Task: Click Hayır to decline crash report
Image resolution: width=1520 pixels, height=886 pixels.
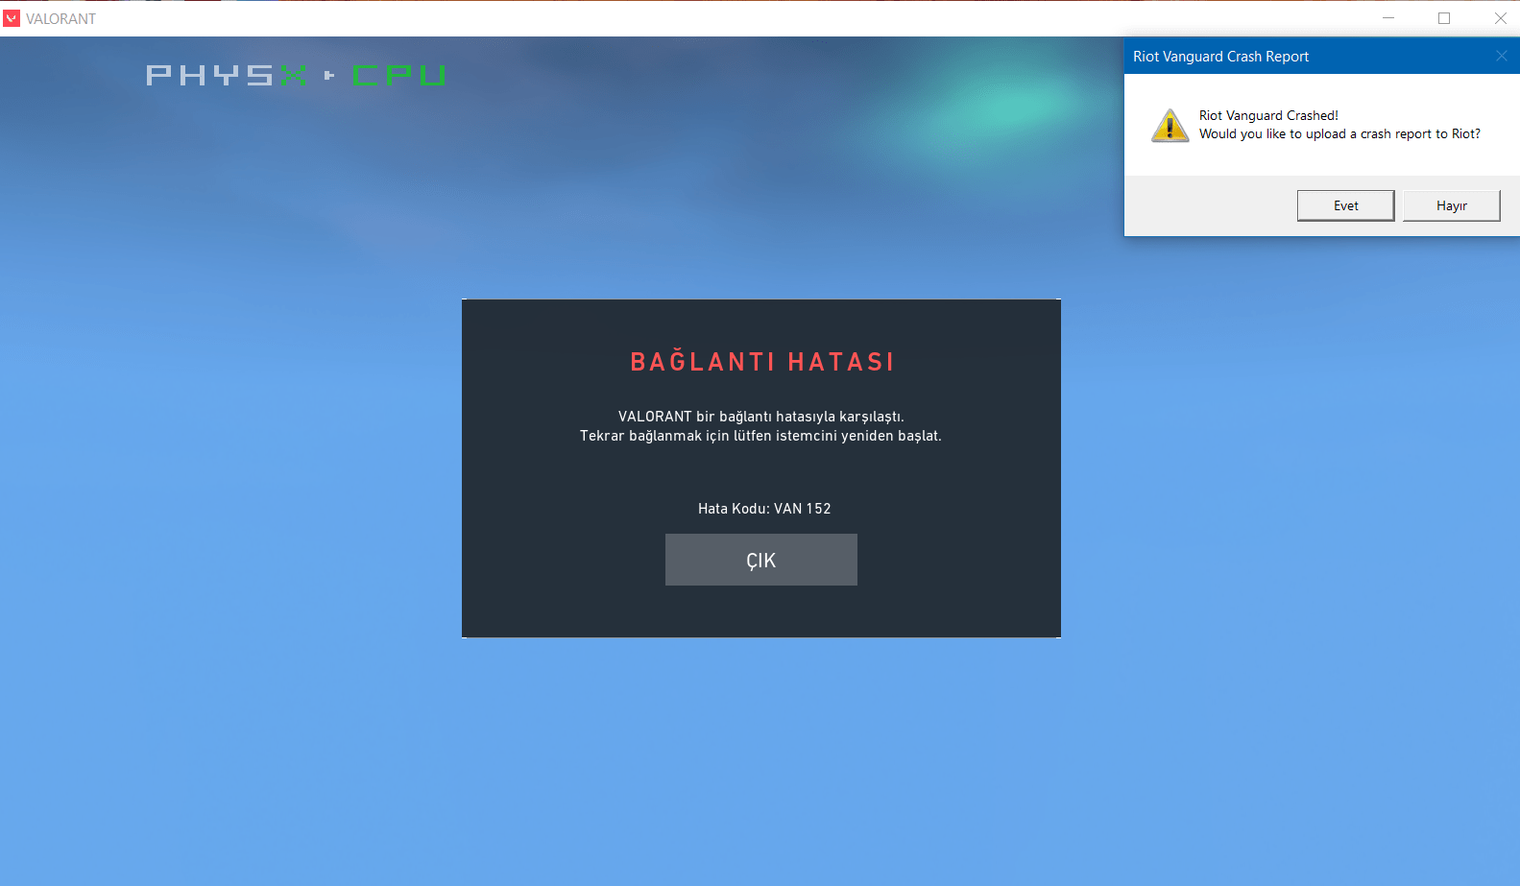Action: pyautogui.click(x=1451, y=205)
